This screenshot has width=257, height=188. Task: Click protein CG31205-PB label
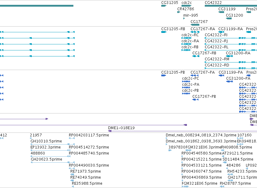(173, 72)
